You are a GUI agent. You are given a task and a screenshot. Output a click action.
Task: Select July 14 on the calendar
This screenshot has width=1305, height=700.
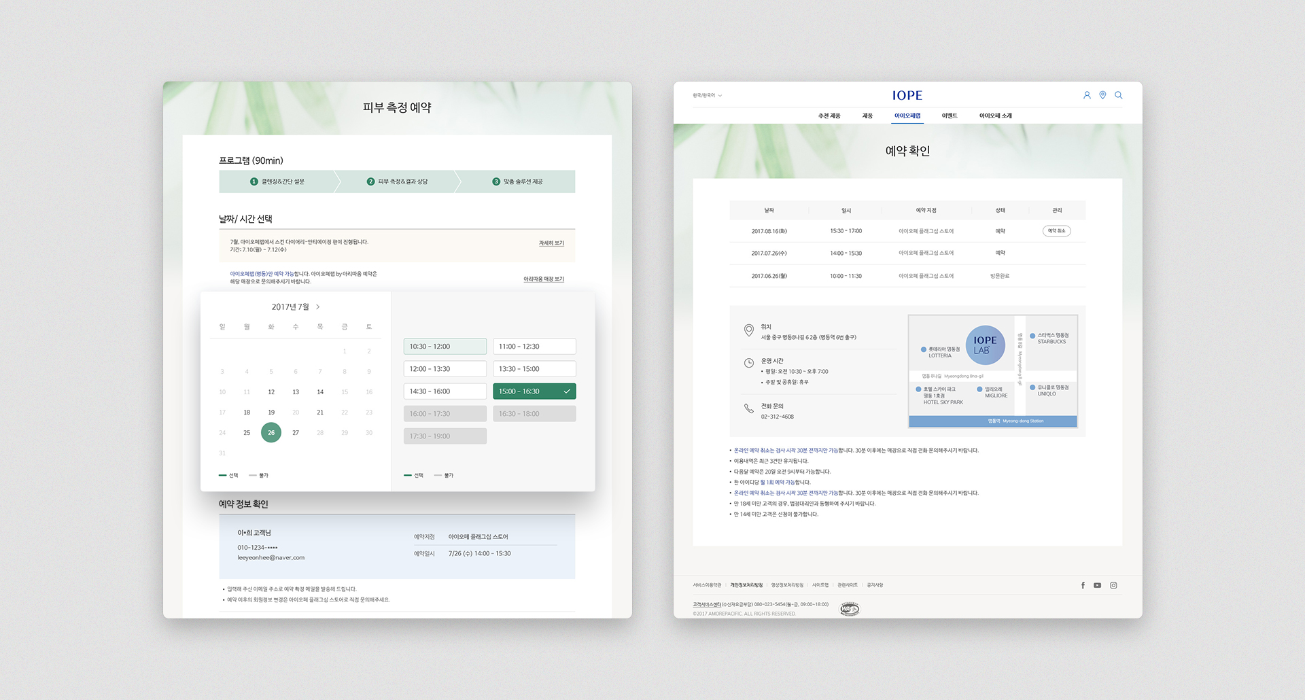coord(320,392)
